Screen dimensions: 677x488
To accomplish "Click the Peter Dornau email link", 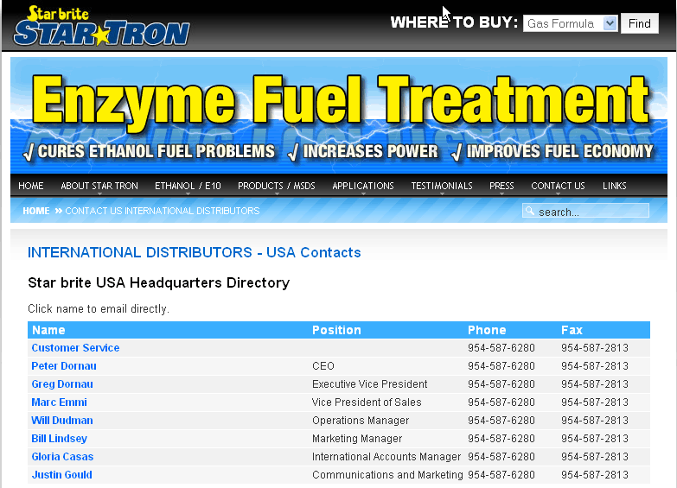I will (64, 366).
